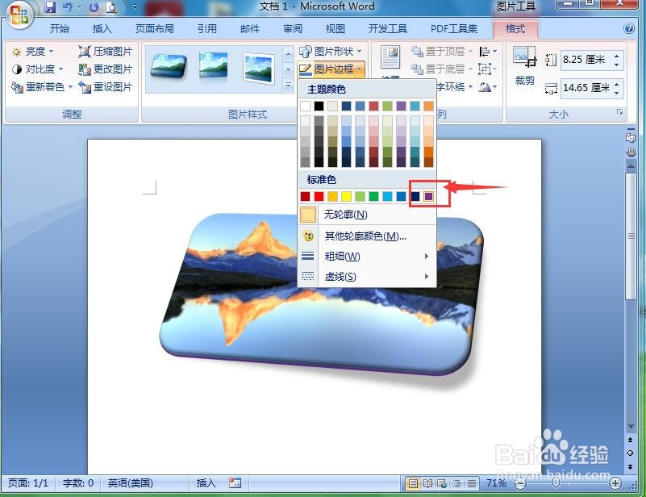The width and height of the screenshot is (646, 497).
Task: Click the vertical scrollbar up arrow
Action: [x=631, y=165]
